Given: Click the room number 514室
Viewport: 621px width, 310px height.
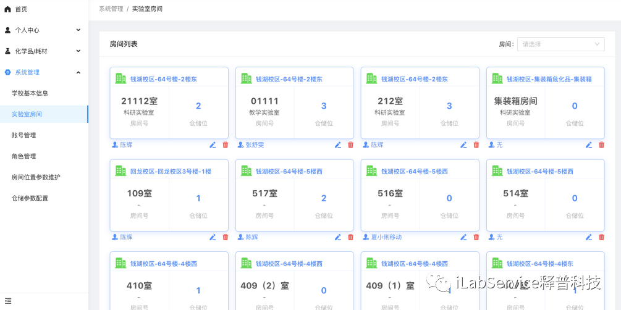Looking at the screenshot, I should (516, 194).
